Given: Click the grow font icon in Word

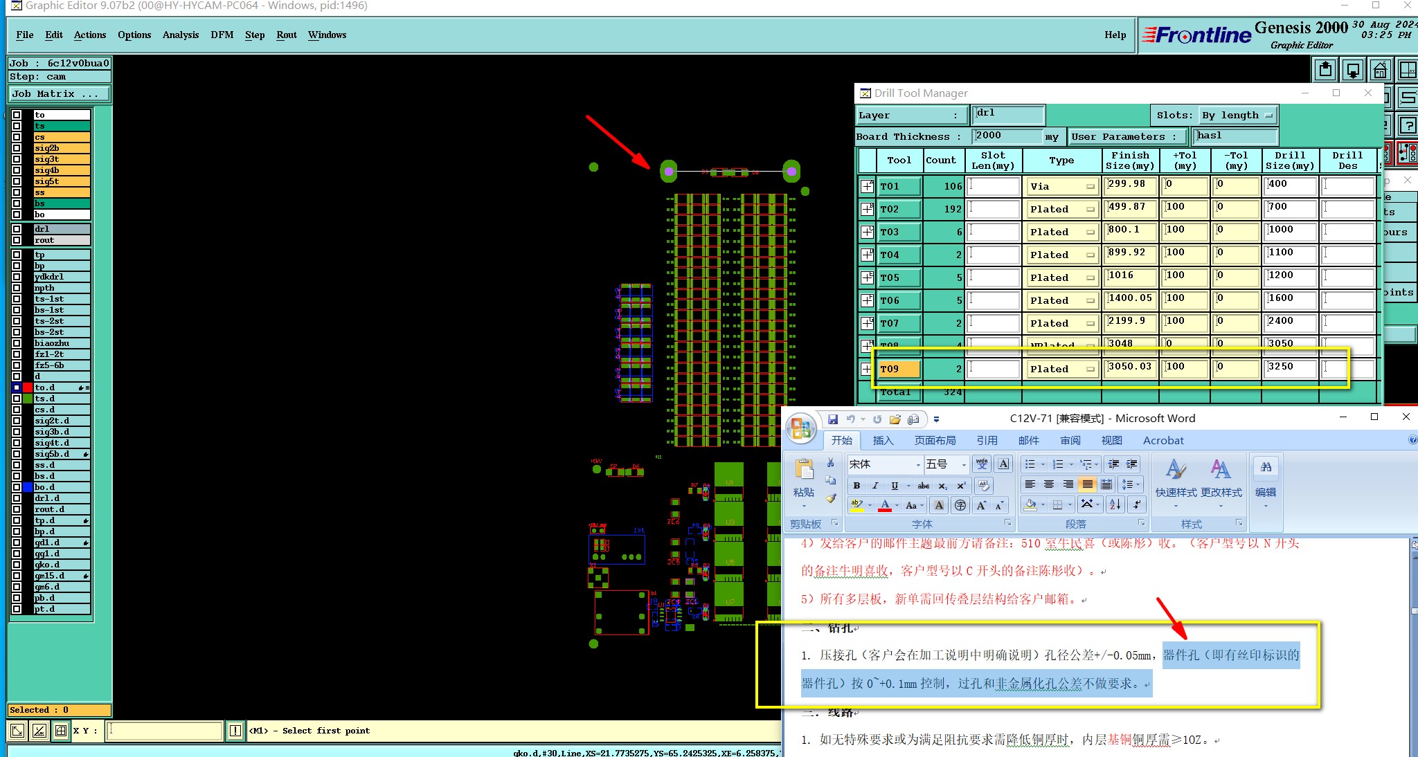Looking at the screenshot, I should (982, 506).
